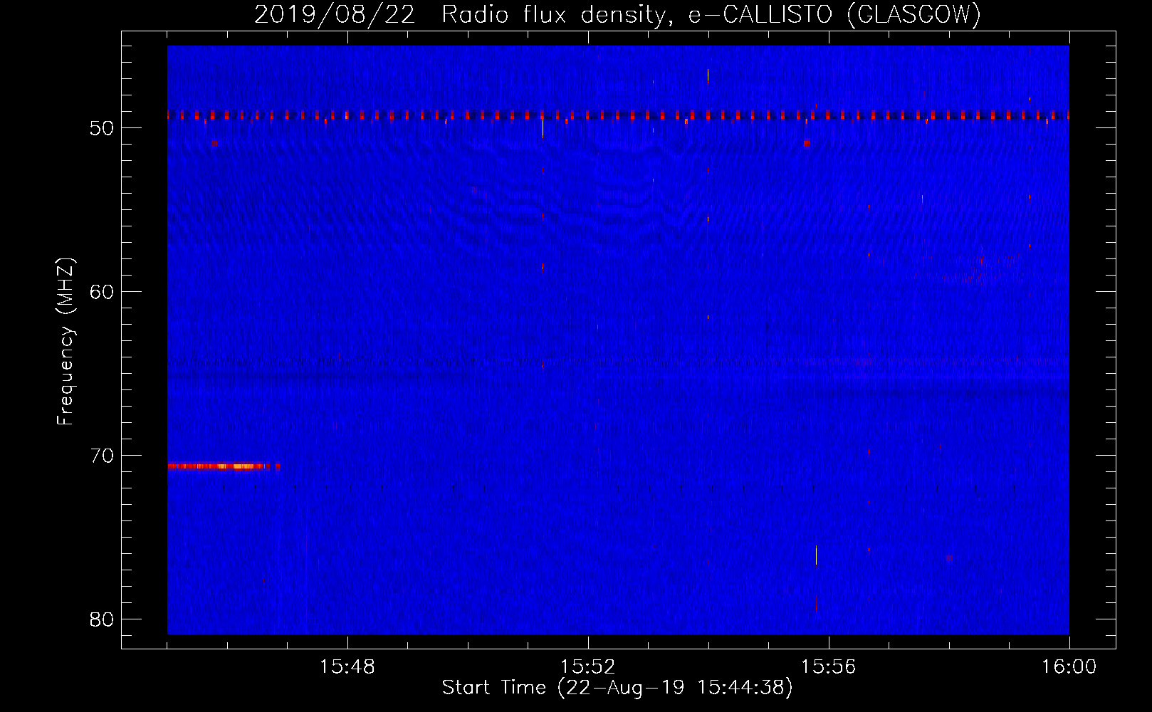Click the 60 frequency tick label
The width and height of the screenshot is (1152, 712).
click(103, 292)
